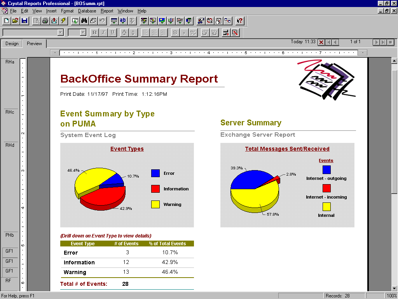
Task: Click the Information row in event table
Action: pos(127,262)
